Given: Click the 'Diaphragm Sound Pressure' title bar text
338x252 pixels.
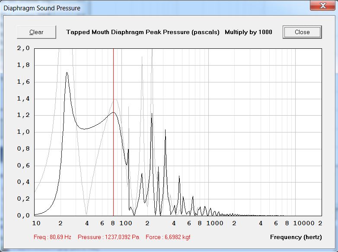Looking at the screenshot, I should pos(42,8).
